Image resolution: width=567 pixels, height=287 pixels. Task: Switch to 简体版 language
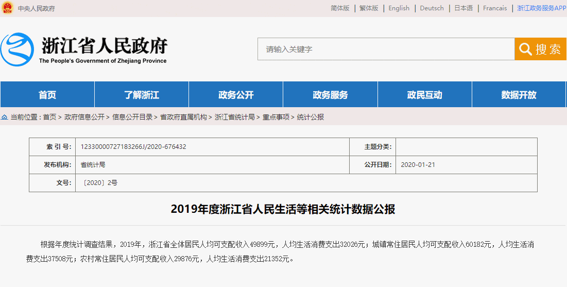click(x=340, y=8)
